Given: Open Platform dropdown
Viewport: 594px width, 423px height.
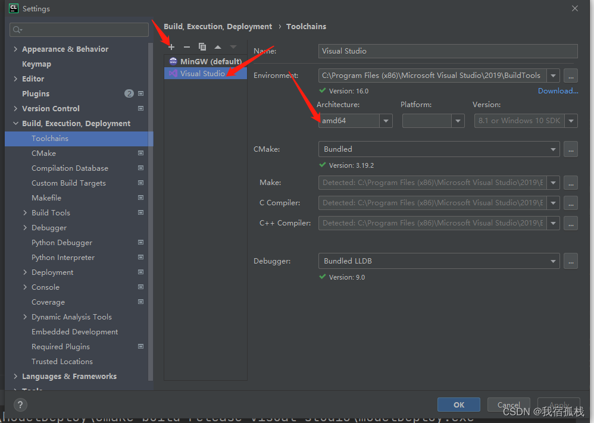Looking at the screenshot, I should [458, 121].
